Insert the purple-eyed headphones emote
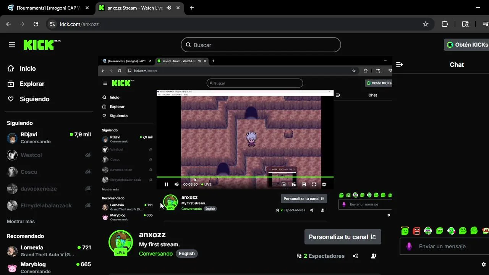 (428, 231)
